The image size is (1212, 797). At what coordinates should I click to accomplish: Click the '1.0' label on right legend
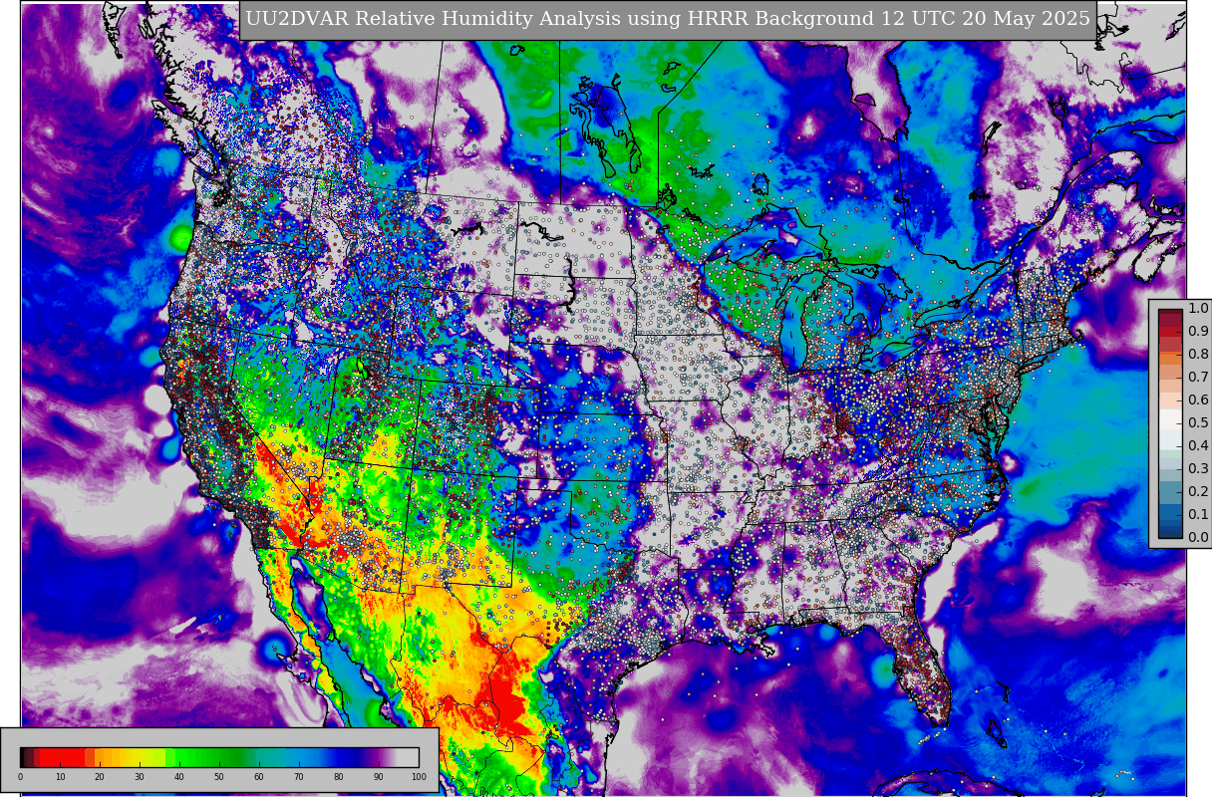1197,308
